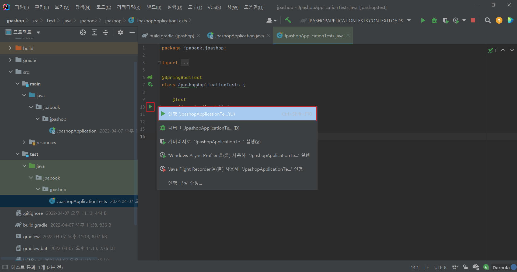Viewport: 517px width, 272px height.
Task: Toggle tool window bars icon in status bar
Action: (x=5, y=267)
